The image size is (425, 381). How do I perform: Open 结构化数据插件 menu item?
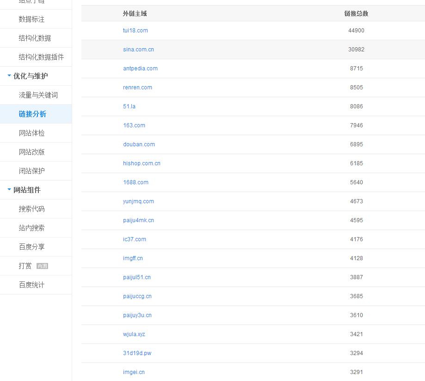click(x=41, y=57)
